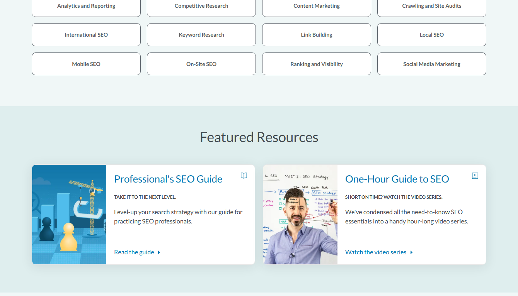Click arrow icon beside Watch the video series
Viewport: 518px width, 296px height.
411,252
